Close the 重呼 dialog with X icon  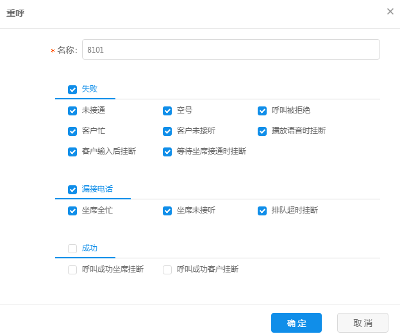(390, 12)
